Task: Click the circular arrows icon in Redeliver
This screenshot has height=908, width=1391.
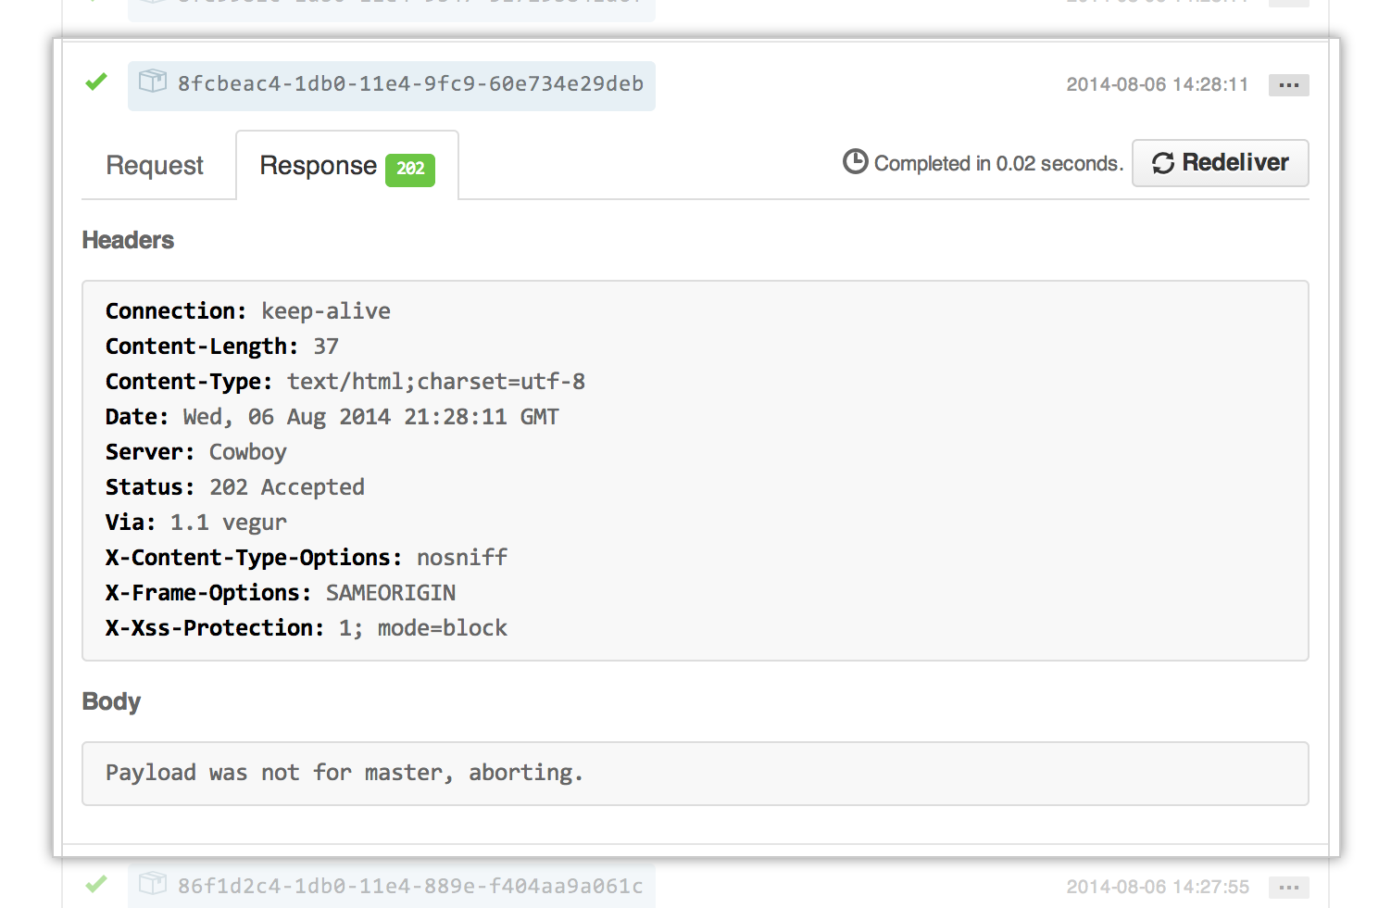Action: click(1163, 163)
